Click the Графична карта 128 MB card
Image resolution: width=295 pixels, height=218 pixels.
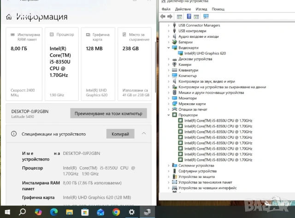98,64
